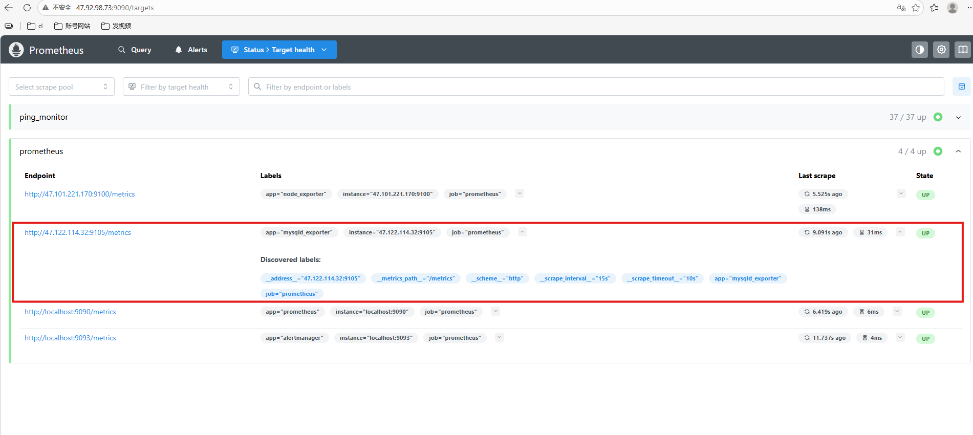Expand the ping_monitor pool section
Image resolution: width=973 pixels, height=435 pixels.
[x=958, y=117]
